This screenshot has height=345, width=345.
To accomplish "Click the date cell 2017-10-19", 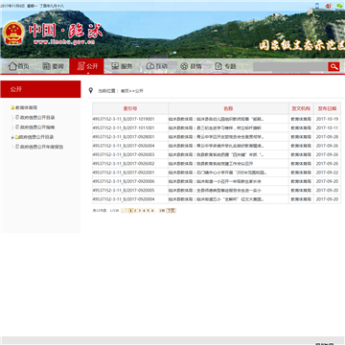I will click(x=327, y=119).
